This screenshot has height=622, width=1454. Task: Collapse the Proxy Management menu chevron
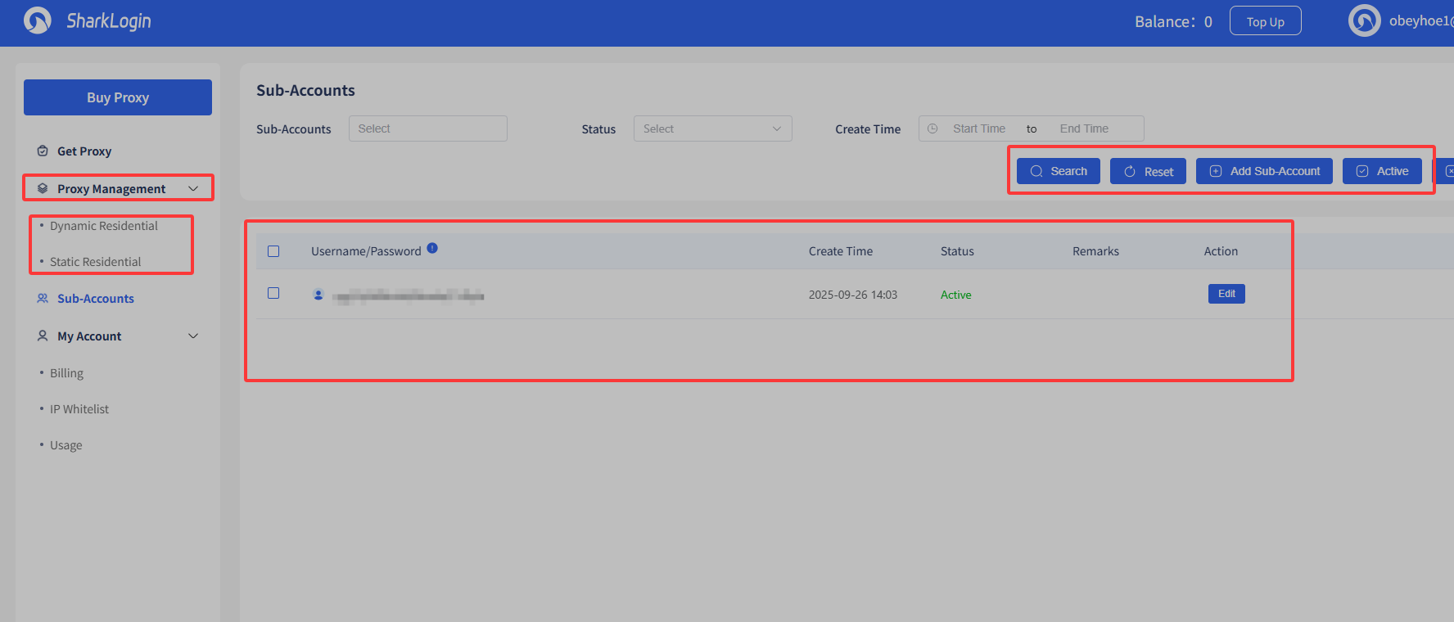[x=193, y=188]
